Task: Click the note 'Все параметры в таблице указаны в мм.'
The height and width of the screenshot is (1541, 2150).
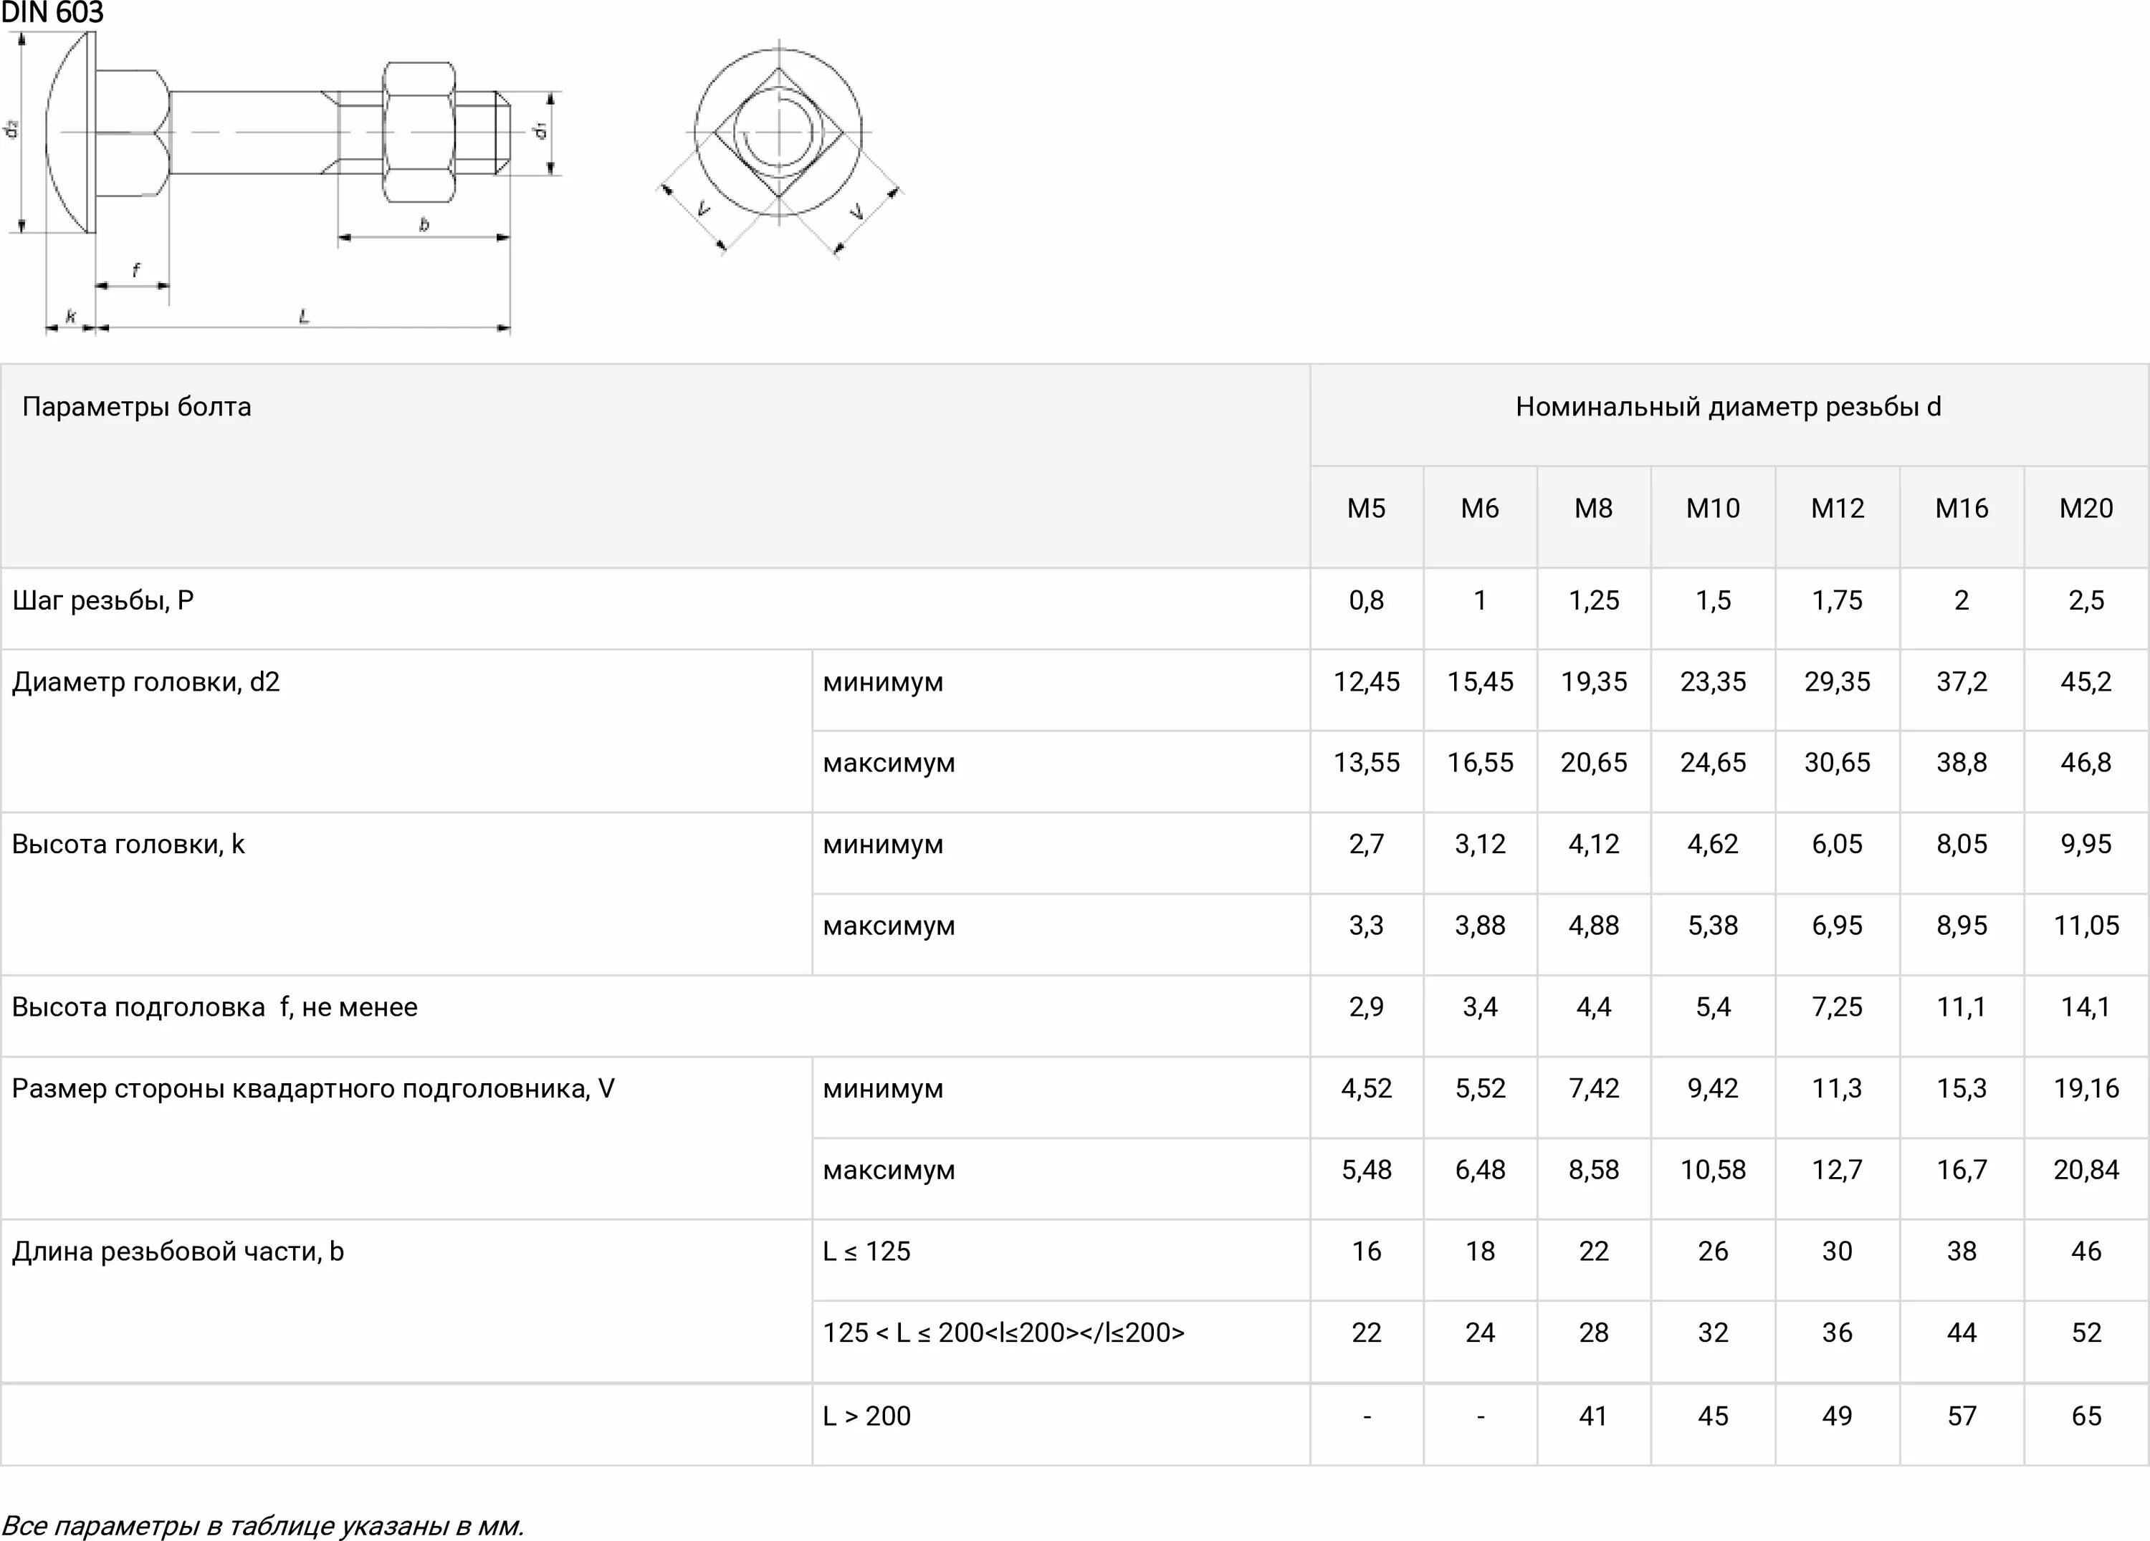Action: (x=262, y=1526)
